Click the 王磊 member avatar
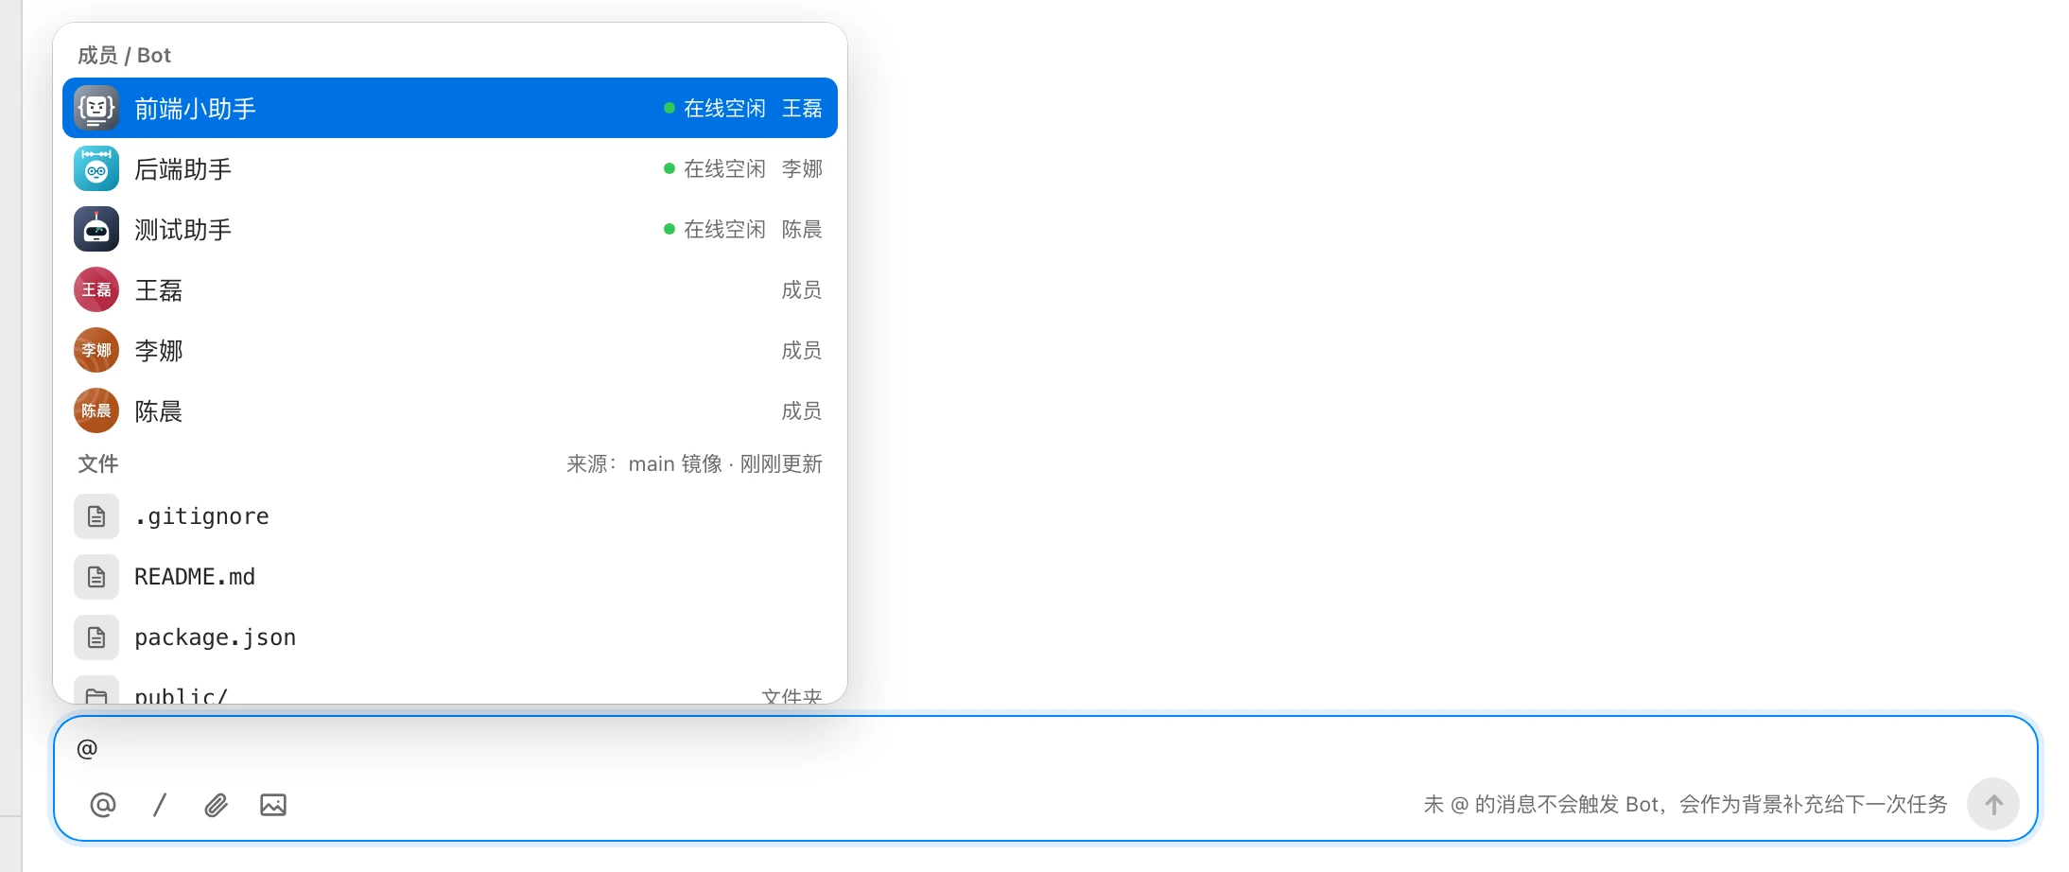The image size is (2069, 872). coord(96,289)
